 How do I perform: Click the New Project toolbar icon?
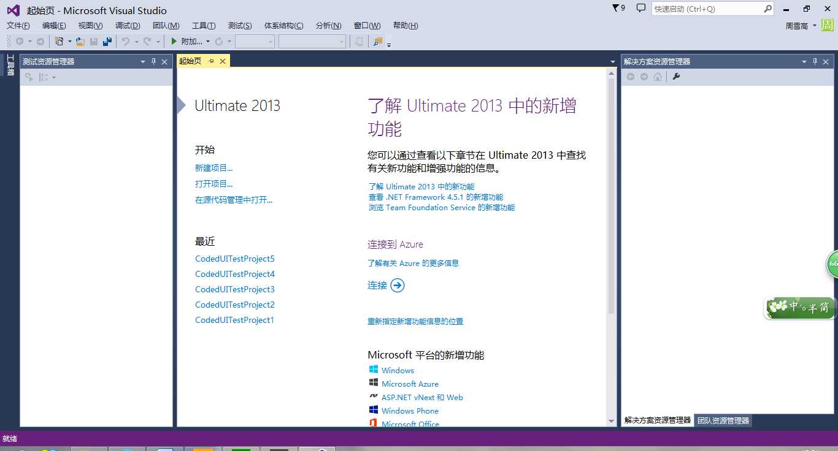59,41
